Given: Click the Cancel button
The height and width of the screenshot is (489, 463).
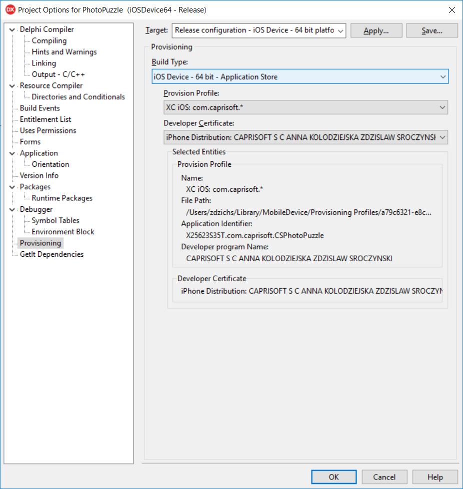Looking at the screenshot, I should pyautogui.click(x=384, y=477).
